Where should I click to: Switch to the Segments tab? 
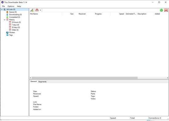coord(42,82)
